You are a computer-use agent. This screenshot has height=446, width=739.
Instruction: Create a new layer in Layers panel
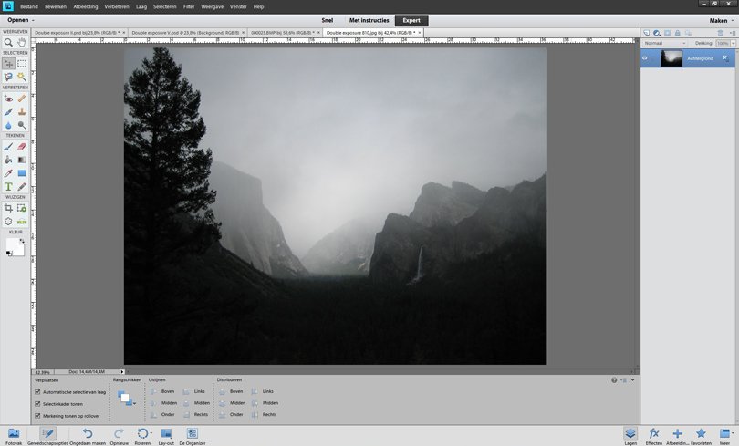[646, 33]
